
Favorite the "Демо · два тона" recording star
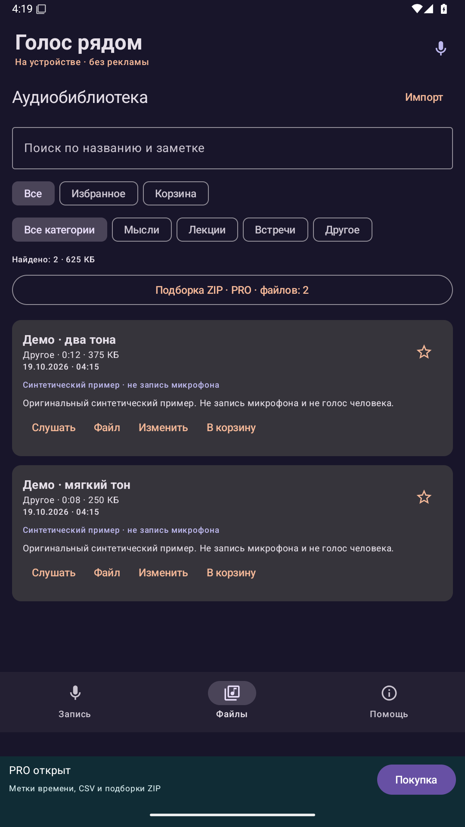click(424, 352)
